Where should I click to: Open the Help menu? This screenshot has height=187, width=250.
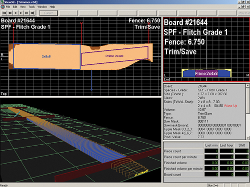coord(52,7)
